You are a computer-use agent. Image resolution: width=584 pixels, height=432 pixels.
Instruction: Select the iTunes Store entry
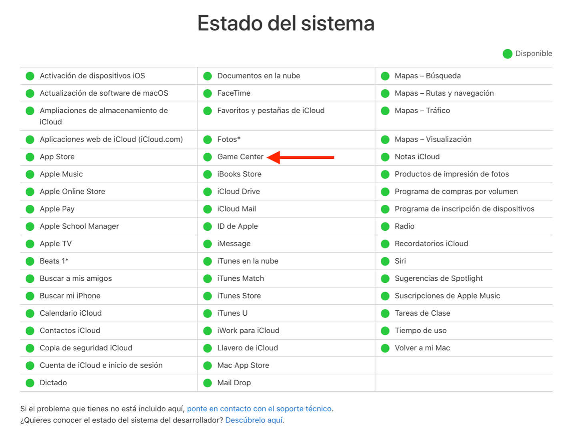(239, 296)
